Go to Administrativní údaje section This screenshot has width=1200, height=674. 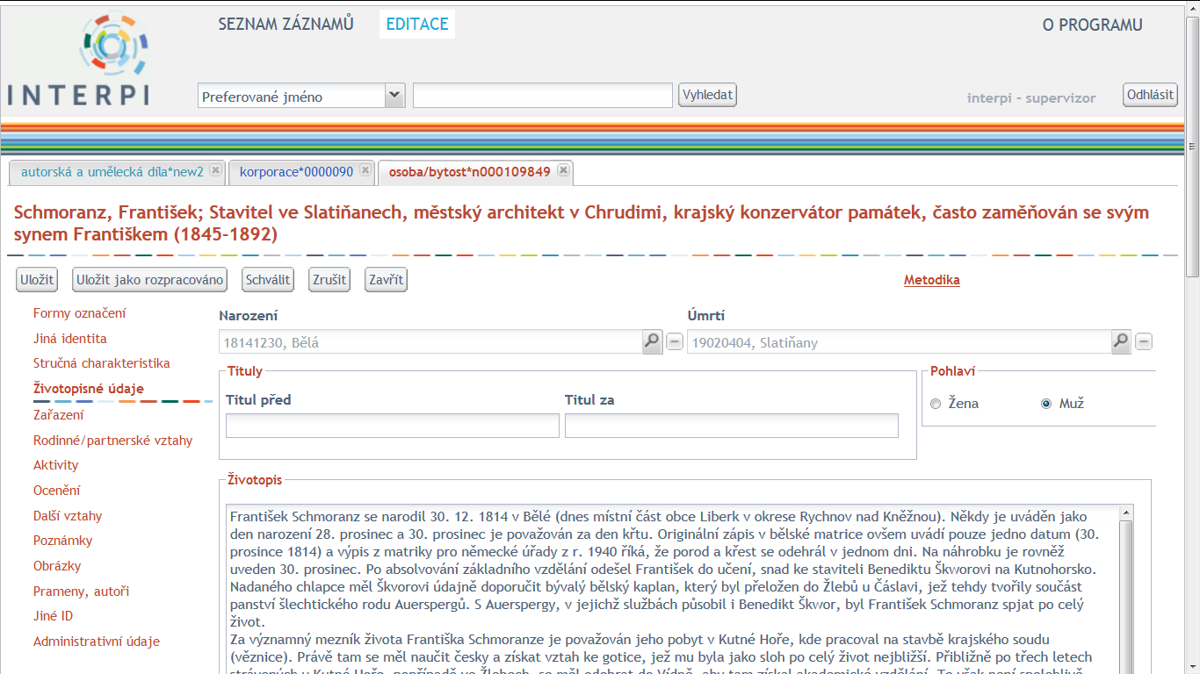[x=97, y=642]
